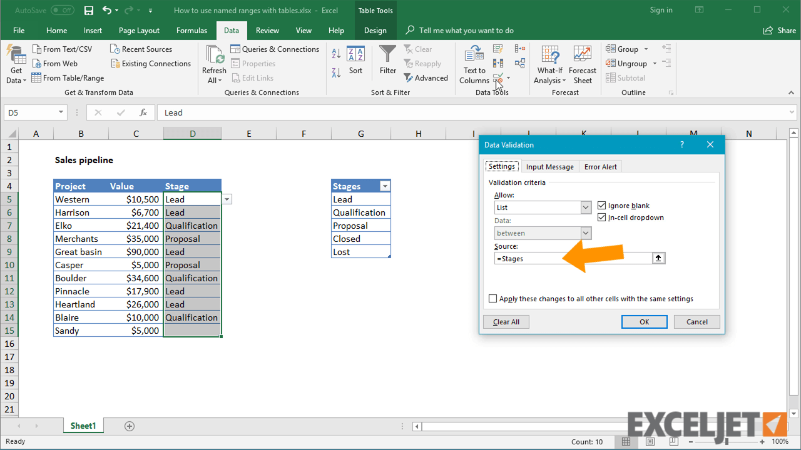Click the Forecast Sheet icon
The width and height of the screenshot is (801, 450).
coord(582,62)
